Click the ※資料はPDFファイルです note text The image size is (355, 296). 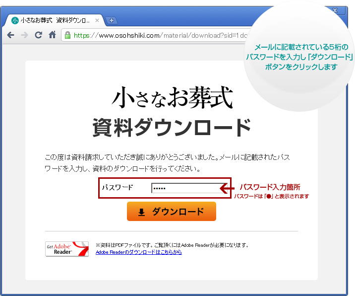point(172,245)
